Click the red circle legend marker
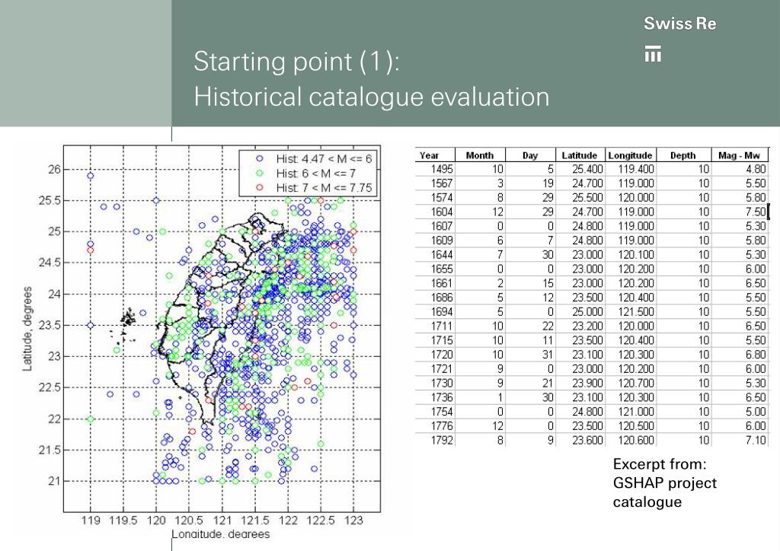 [x=259, y=188]
